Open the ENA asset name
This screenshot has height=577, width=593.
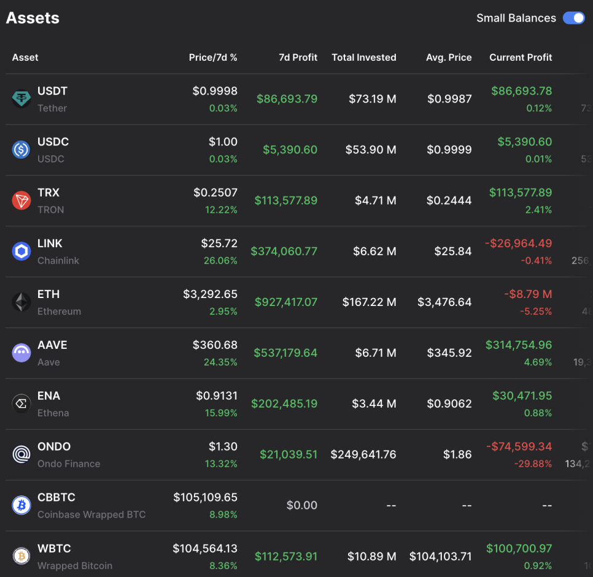point(48,395)
